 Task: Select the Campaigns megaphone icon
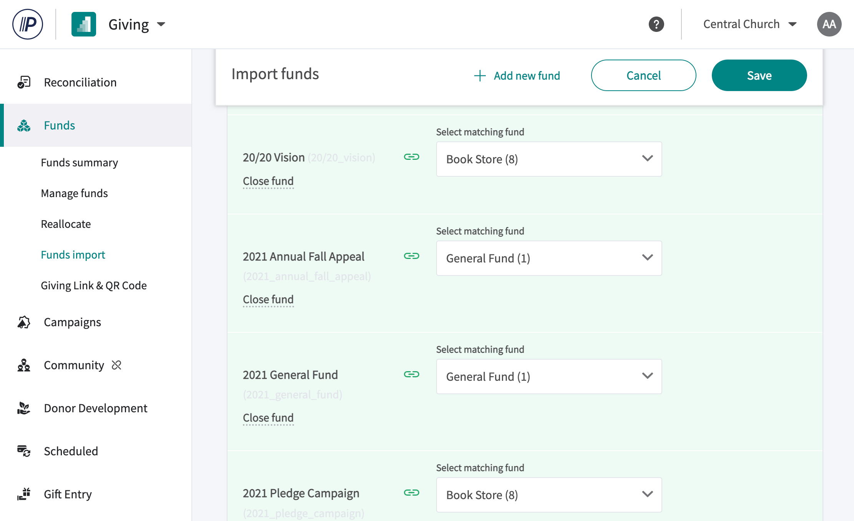24,322
